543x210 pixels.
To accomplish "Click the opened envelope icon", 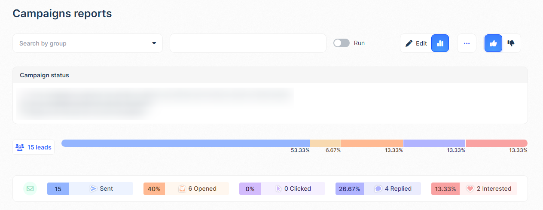I will (182, 189).
